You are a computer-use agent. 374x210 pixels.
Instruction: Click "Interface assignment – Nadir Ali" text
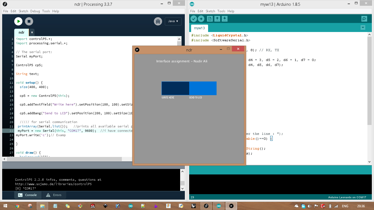coord(182,61)
